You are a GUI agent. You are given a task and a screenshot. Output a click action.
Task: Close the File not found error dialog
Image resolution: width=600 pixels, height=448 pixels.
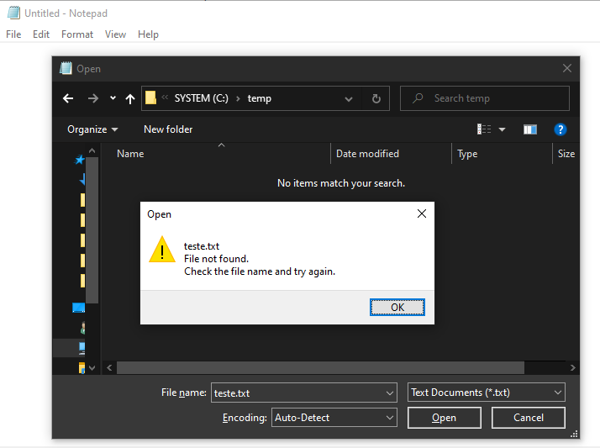pos(422,214)
